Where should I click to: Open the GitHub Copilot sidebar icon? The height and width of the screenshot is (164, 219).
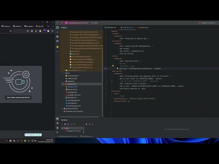57,37
